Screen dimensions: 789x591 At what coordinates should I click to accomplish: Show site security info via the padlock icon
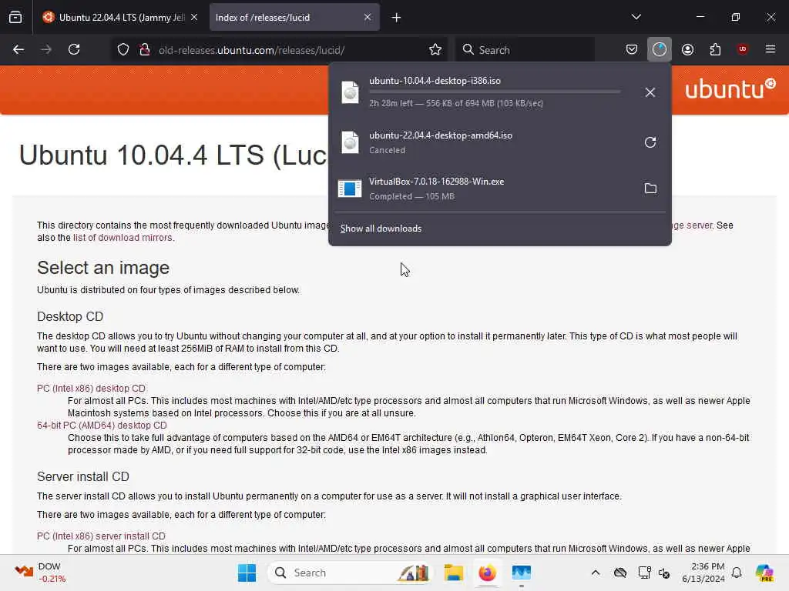click(x=145, y=50)
